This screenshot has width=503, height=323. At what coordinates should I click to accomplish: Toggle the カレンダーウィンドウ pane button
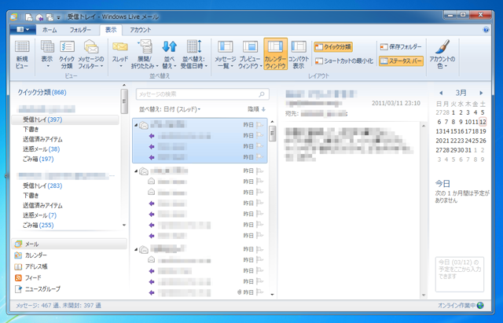tap(275, 54)
